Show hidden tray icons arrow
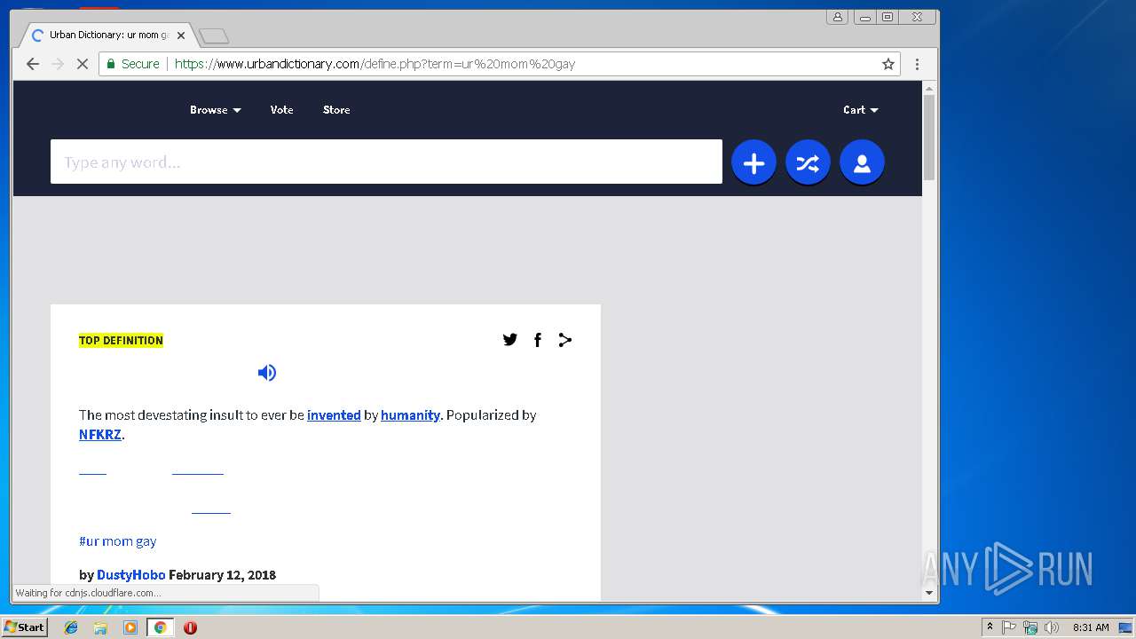Screen dimensions: 1136x639 coord(990,627)
